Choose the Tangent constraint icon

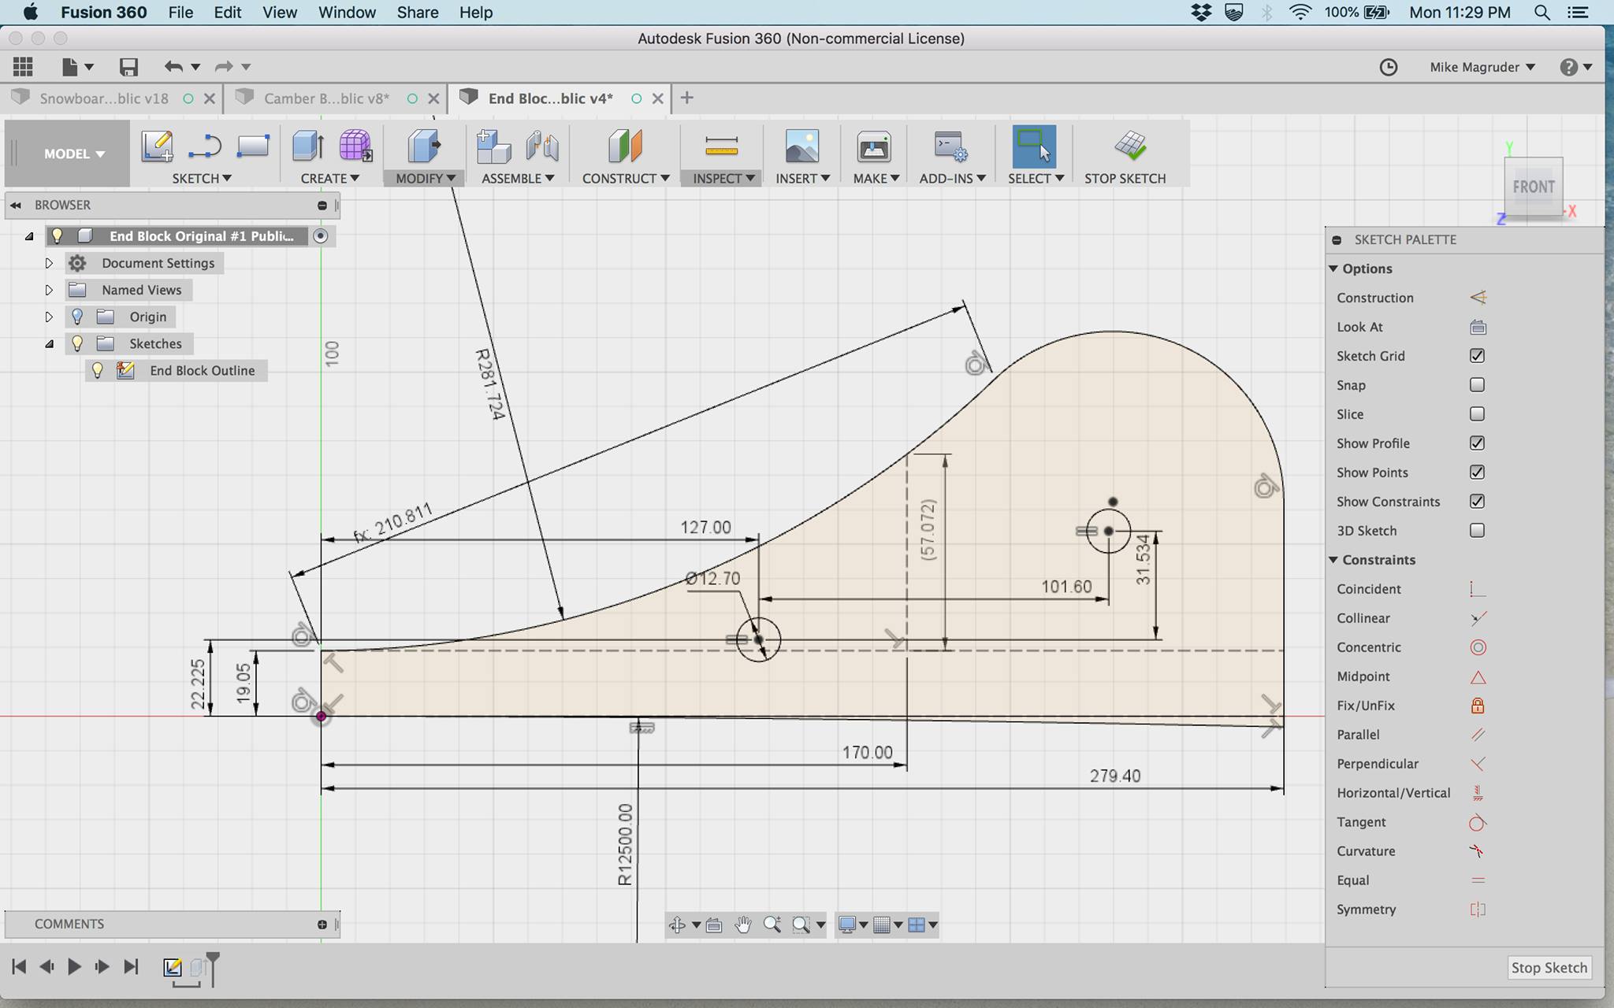(1477, 823)
